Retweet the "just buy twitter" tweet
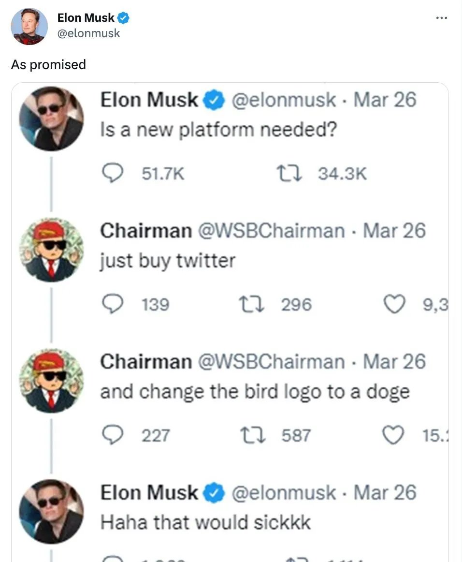Image resolution: width=462 pixels, height=562 pixels. pos(250,304)
